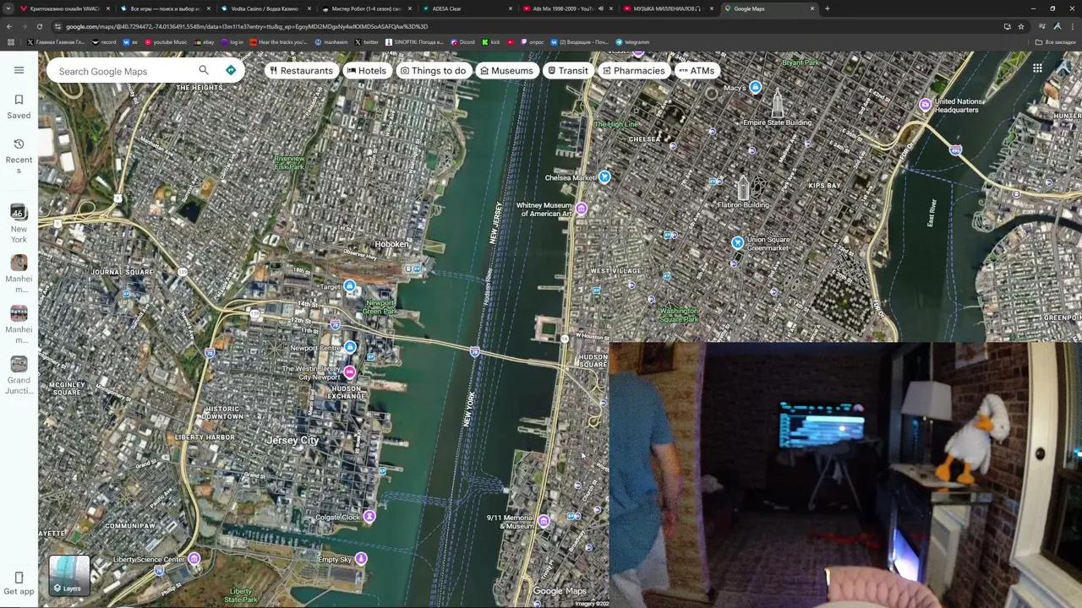Select the United Nations Headquarters pin
Viewport: 1082px width, 608px height.
[x=926, y=105]
